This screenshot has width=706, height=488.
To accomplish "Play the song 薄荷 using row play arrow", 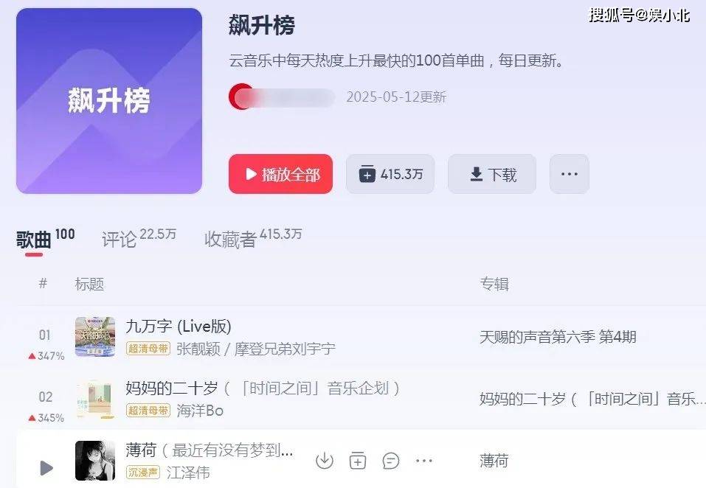I will (x=46, y=468).
